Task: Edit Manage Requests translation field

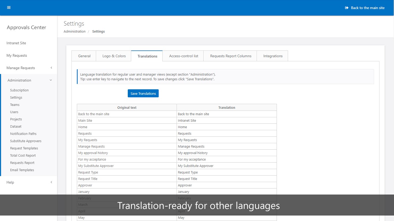Action: 227,146
